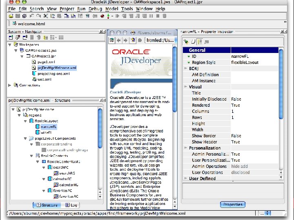The height and width of the screenshot is (220, 294).
Task: Collapse the OAProject1.jpr node
Action: (22, 56)
